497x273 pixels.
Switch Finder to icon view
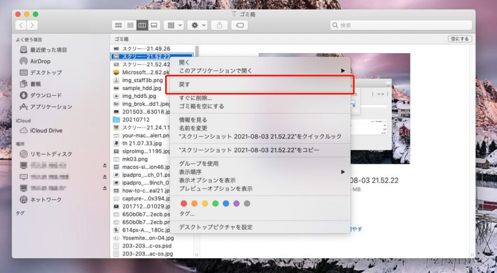[x=119, y=25]
